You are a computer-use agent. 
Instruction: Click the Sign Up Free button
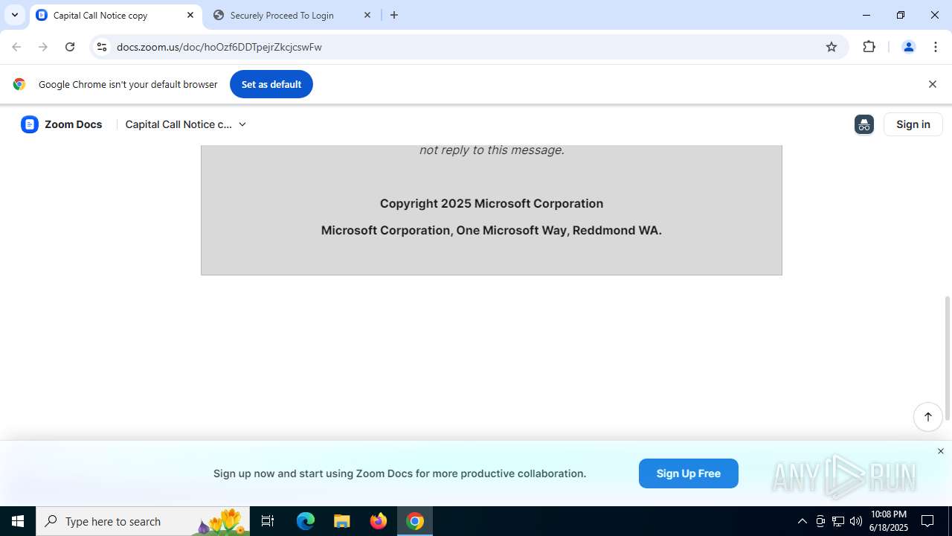tap(689, 473)
